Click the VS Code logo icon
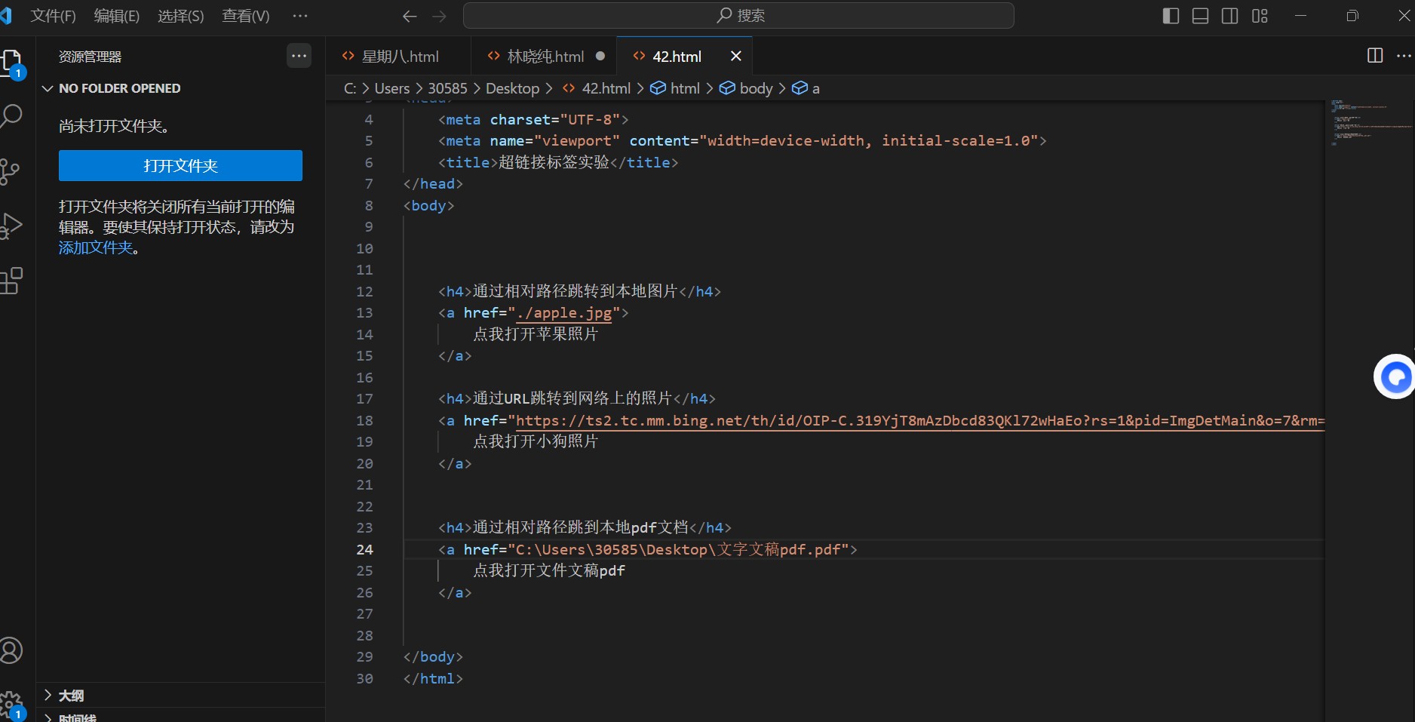The width and height of the screenshot is (1415, 722). pyautogui.click(x=6, y=15)
